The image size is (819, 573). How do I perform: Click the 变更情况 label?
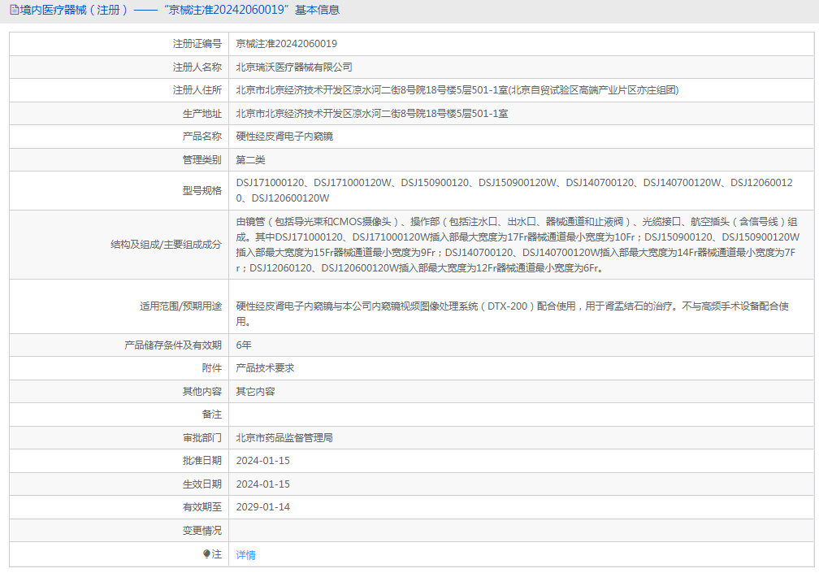click(201, 531)
